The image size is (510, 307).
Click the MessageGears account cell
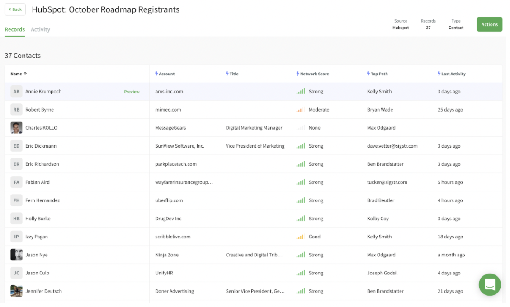tap(170, 128)
